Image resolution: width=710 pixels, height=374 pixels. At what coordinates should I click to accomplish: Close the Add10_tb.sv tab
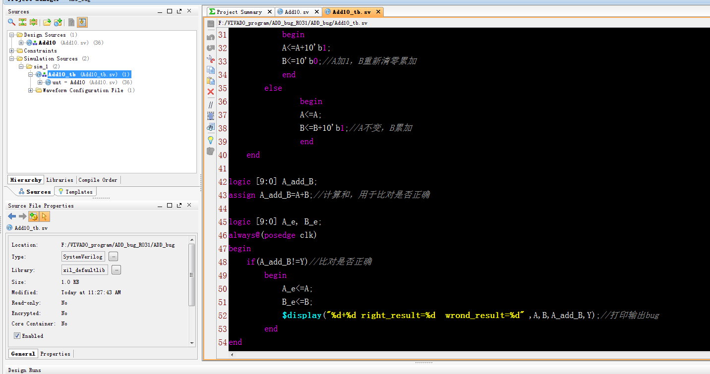pos(378,12)
